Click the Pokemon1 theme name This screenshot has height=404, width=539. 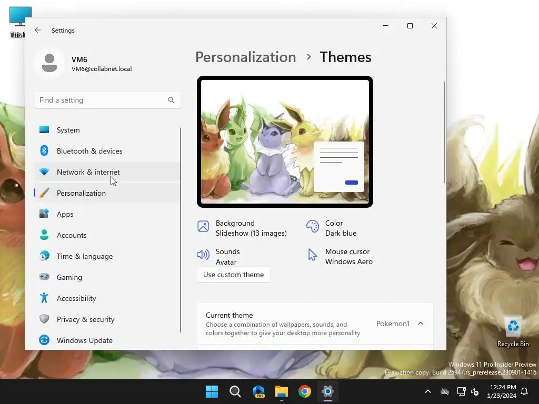393,324
